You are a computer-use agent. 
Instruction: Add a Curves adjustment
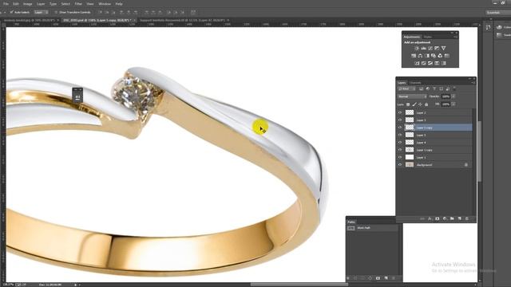(430, 48)
